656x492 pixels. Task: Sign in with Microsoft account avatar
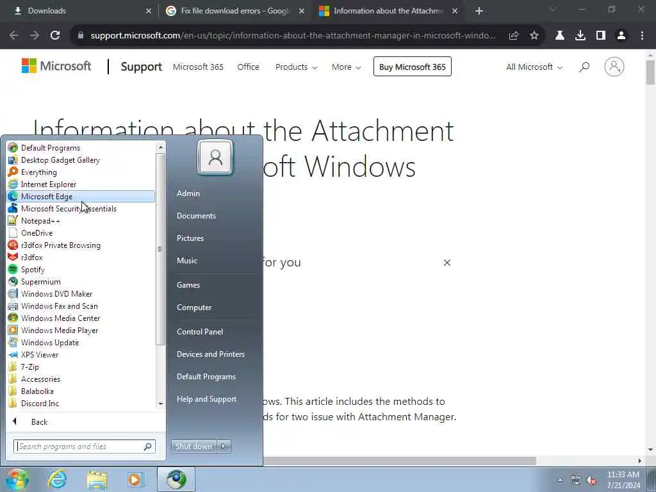pos(614,67)
